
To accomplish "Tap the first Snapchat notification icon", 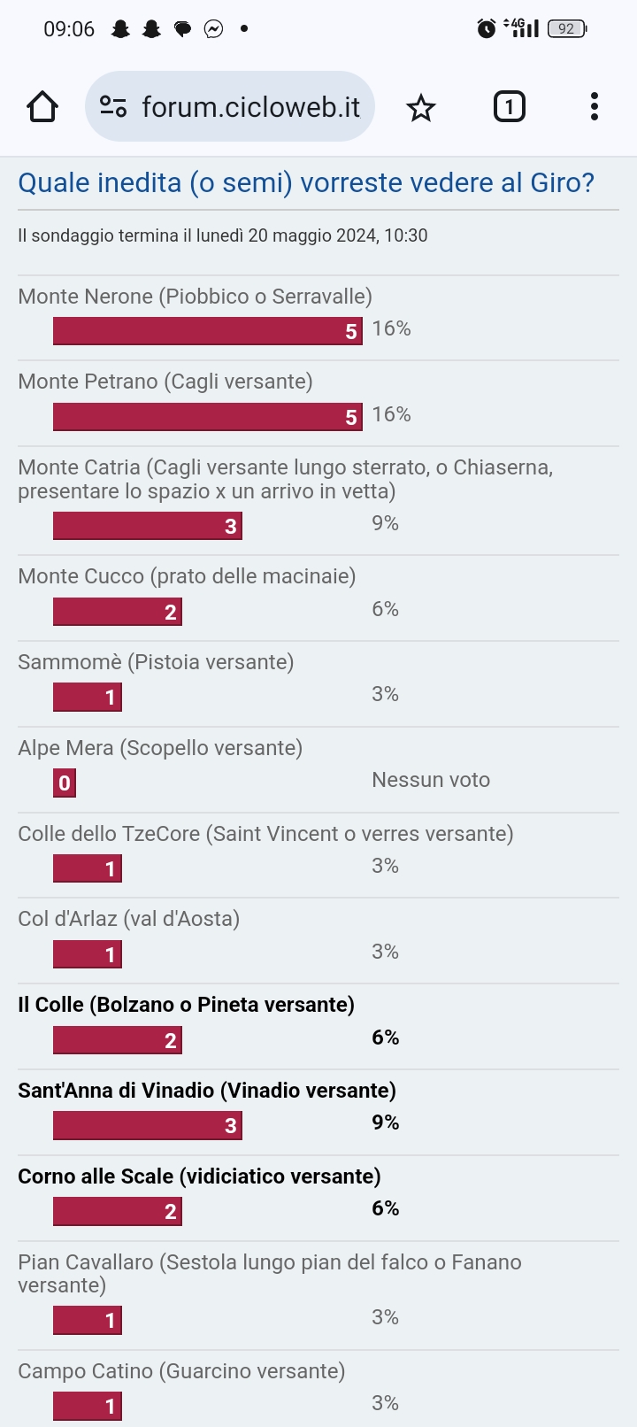I will 120,29.
